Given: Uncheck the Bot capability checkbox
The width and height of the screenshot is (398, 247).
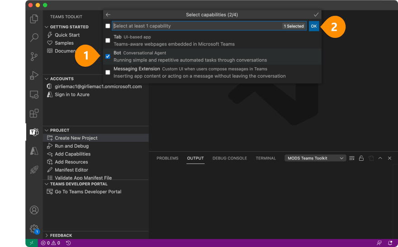Looking at the screenshot, I should click(108, 56).
